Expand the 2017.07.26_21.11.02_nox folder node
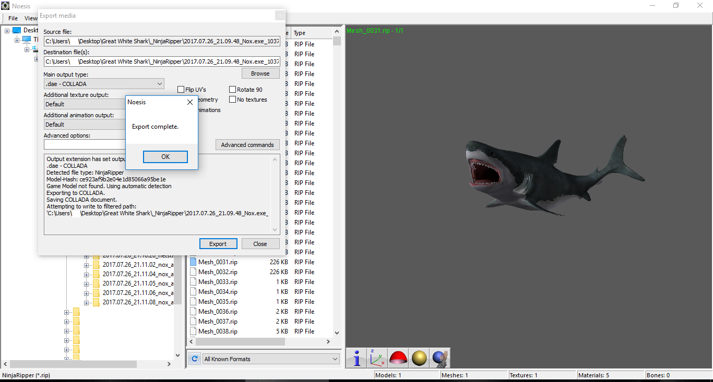 (x=87, y=265)
